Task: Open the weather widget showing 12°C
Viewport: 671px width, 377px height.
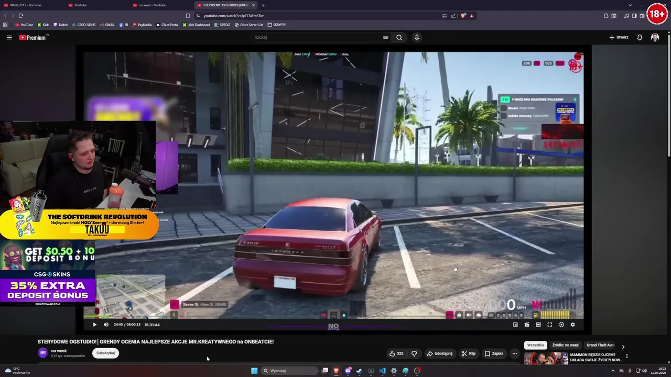Action: 17,371
